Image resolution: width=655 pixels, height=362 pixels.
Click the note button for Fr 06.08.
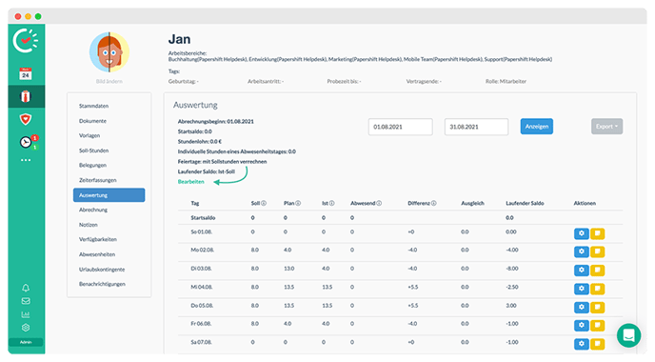[597, 325]
